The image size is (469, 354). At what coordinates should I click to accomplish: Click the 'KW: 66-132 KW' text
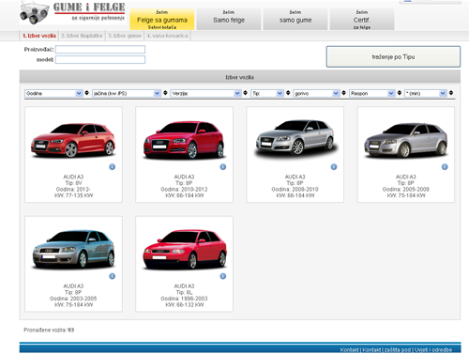coord(185,305)
